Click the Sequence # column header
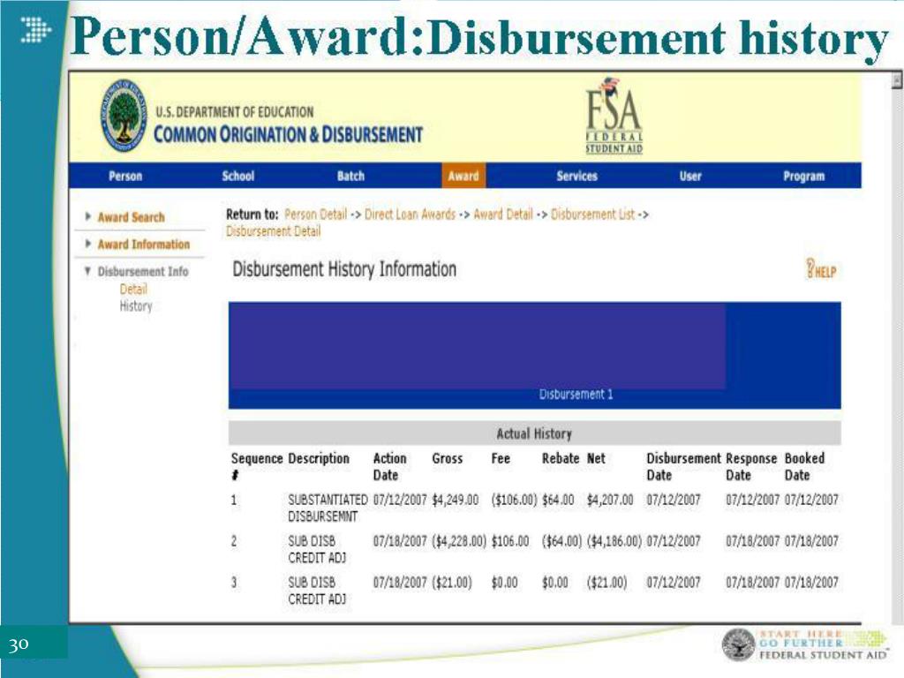 click(x=257, y=466)
